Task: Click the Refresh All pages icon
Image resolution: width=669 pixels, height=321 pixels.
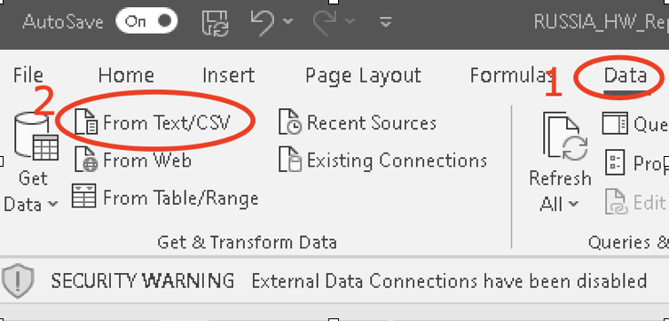Action: (x=565, y=137)
